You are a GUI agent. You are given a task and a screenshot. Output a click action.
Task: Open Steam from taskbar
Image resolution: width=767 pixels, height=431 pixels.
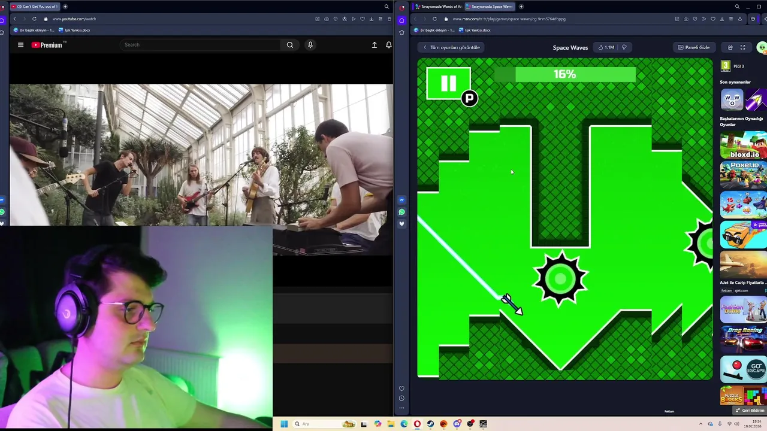point(430,424)
